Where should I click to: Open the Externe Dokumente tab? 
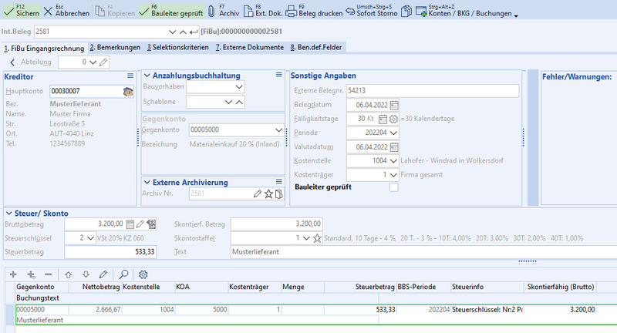click(248, 47)
